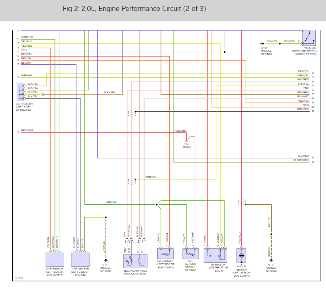The height and width of the screenshot is (289, 326).
Task: Click the ECT sensor thermistor symbol
Action: pos(191,254)
